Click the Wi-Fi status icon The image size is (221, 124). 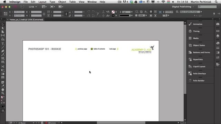click(163, 2)
